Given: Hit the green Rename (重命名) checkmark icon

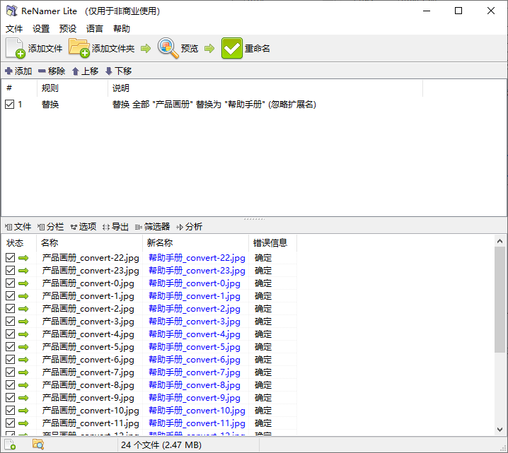Looking at the screenshot, I should coord(232,48).
